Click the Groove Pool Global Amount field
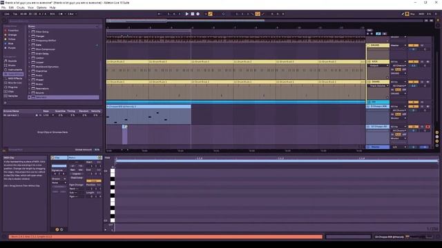Screen dimensions: 442x248 pyautogui.click(x=97, y=150)
